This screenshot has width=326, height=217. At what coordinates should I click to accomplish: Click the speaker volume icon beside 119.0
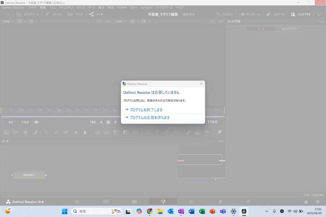click(36, 122)
